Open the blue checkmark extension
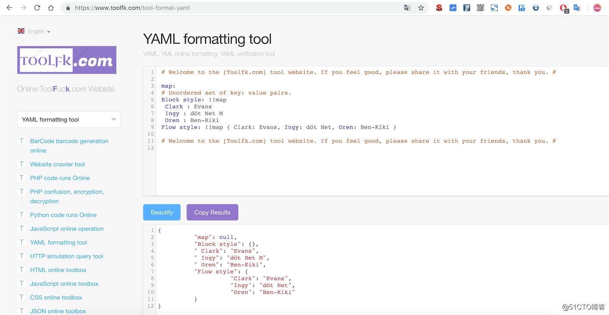Viewport: 609px width, 315px height. coord(453,8)
